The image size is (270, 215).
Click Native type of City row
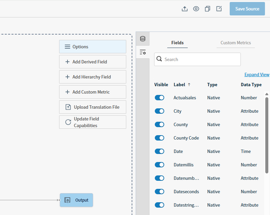click(x=214, y=111)
